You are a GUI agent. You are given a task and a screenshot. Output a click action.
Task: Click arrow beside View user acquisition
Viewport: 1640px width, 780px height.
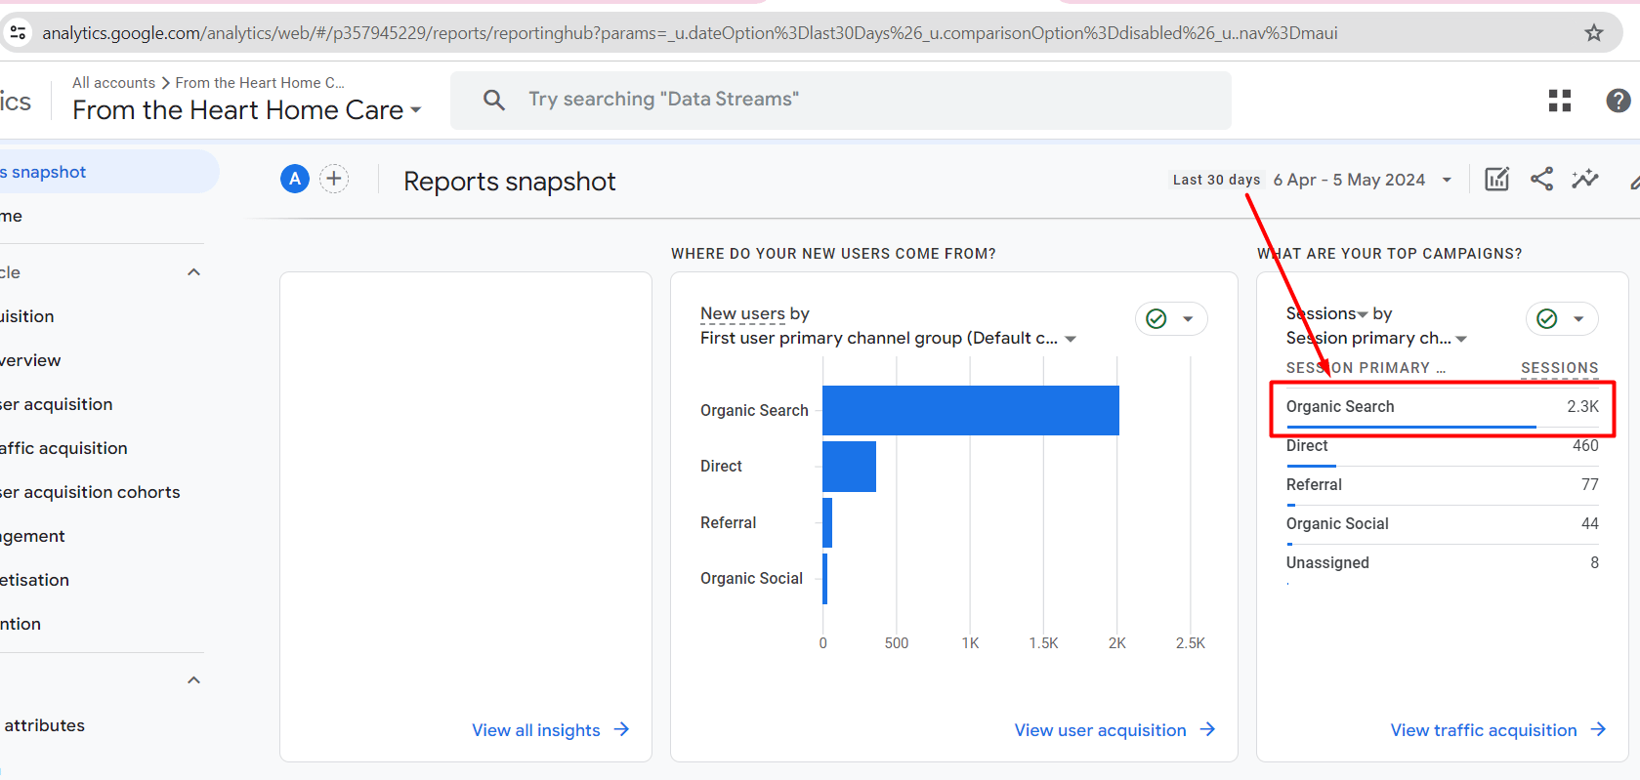click(x=1207, y=729)
